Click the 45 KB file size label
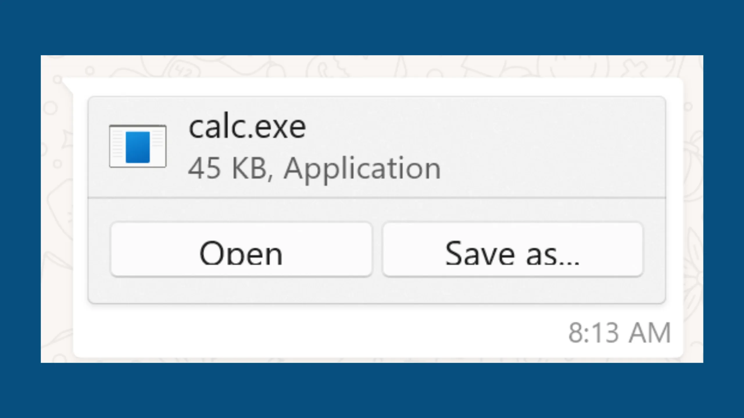This screenshot has height=418, width=744. (227, 168)
